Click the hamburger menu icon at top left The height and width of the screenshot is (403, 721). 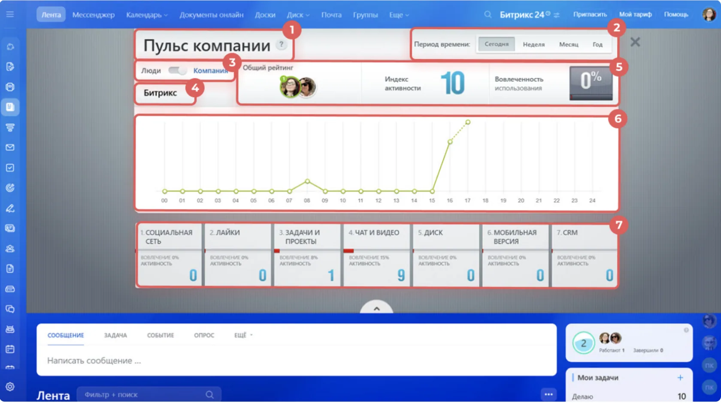[10, 14]
